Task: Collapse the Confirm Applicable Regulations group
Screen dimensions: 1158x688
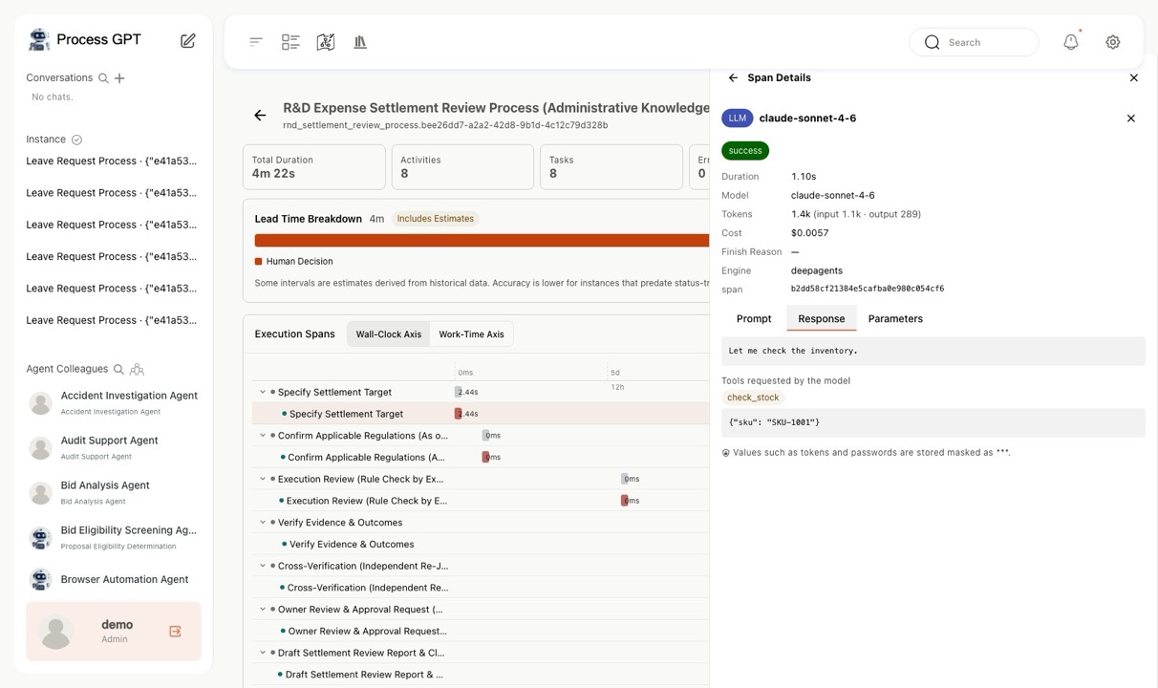Action: (263, 436)
